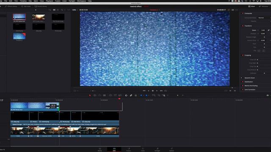Image resolution: width=271 pixels, height=152 pixels.
Task: Open the Timeline menu
Action: (23, 1)
